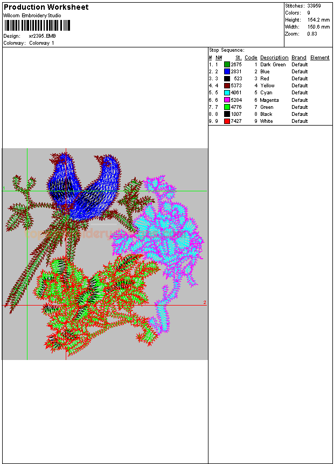Image resolution: width=334 pixels, height=464 pixels.
Task: Open the embroidery design preview image
Action: click(x=105, y=254)
